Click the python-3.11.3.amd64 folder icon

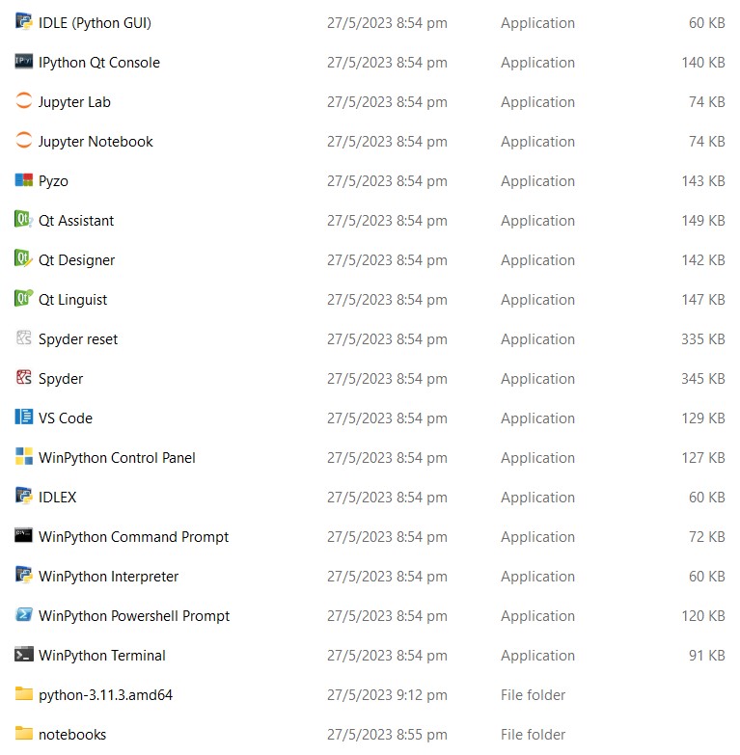click(23, 694)
